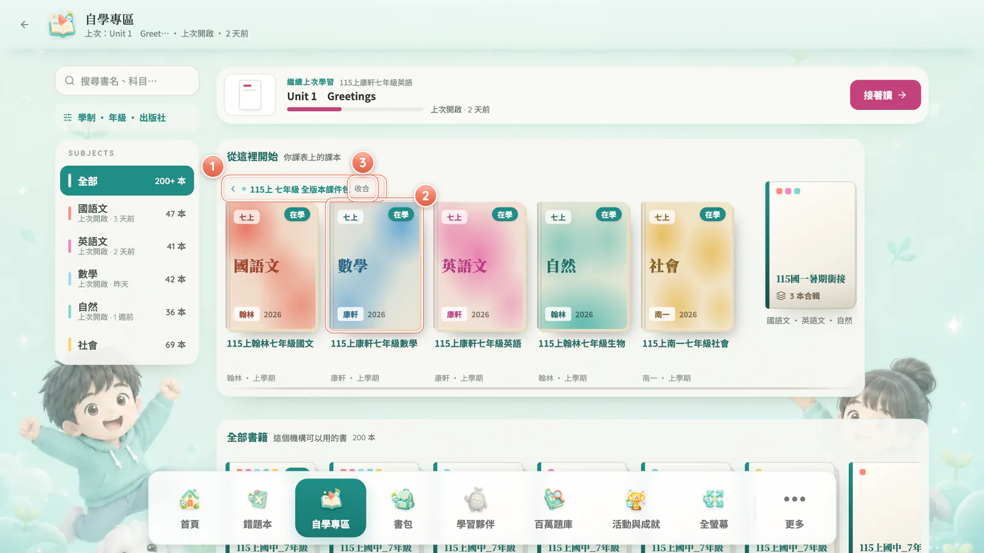The image size is (984, 553).
Task: Open the 115國一暑期銜接 bundle
Action: pyautogui.click(x=810, y=245)
